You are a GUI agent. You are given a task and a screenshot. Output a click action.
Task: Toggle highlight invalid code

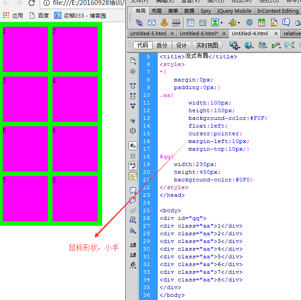pos(132,156)
